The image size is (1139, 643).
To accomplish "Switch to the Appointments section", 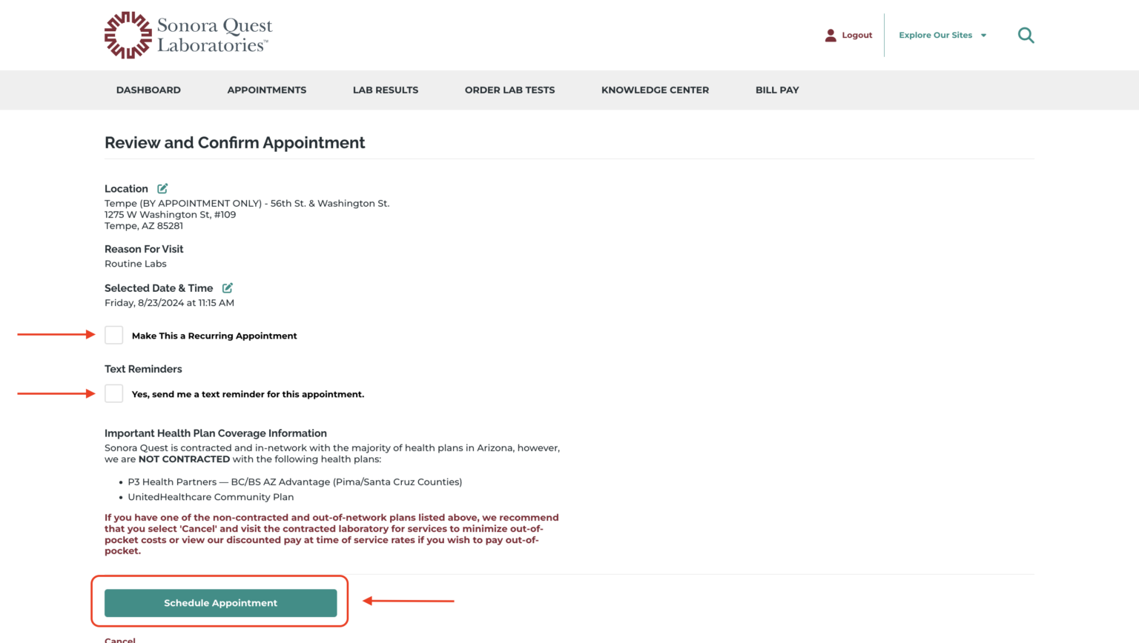I will pos(266,90).
